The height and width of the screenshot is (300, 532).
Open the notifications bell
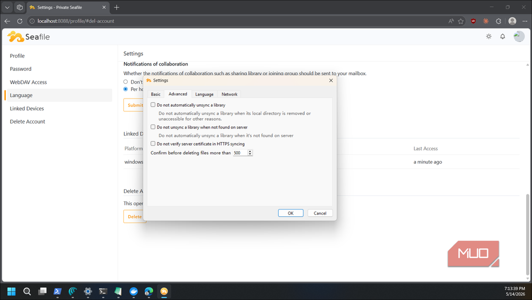503,36
